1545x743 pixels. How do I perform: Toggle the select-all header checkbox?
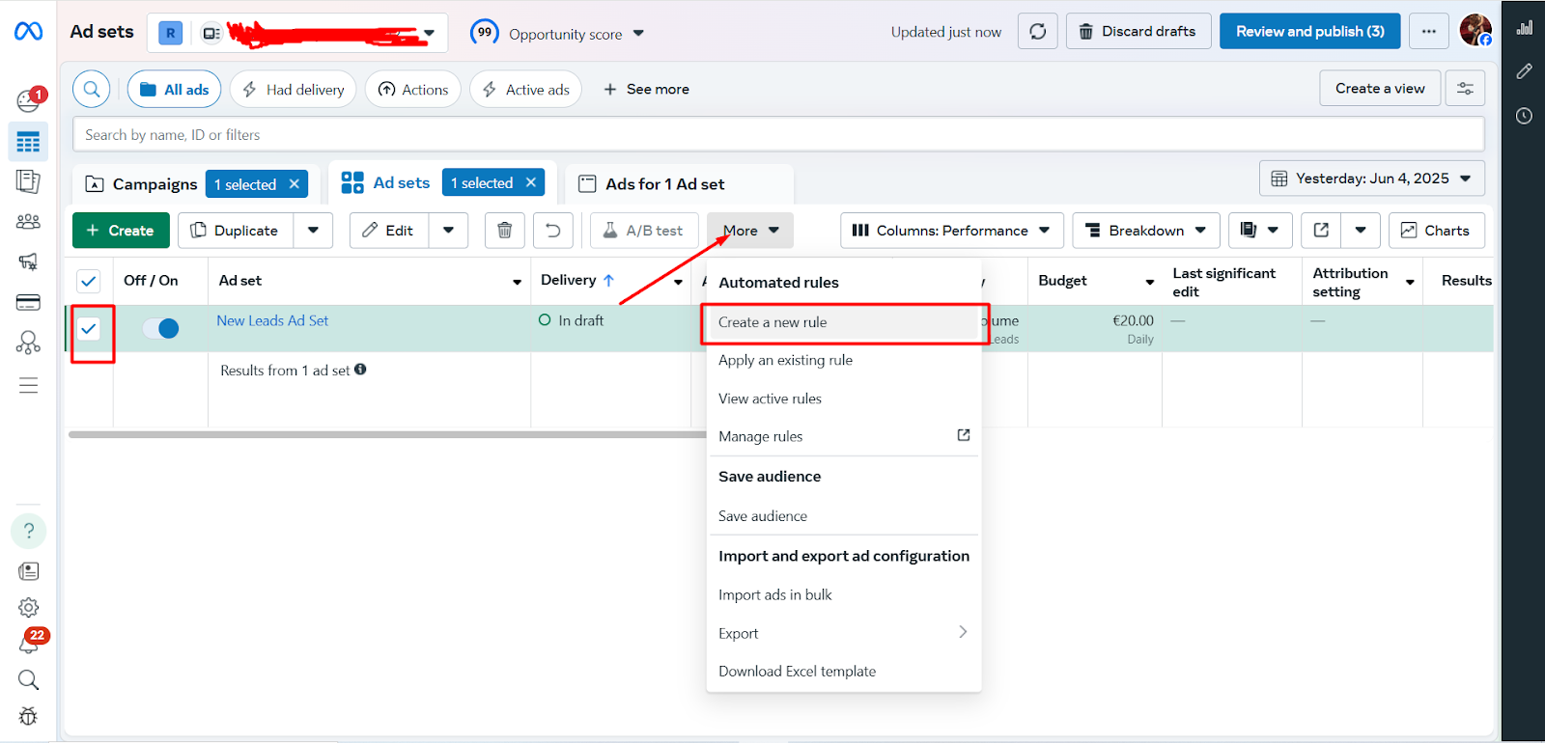click(89, 281)
